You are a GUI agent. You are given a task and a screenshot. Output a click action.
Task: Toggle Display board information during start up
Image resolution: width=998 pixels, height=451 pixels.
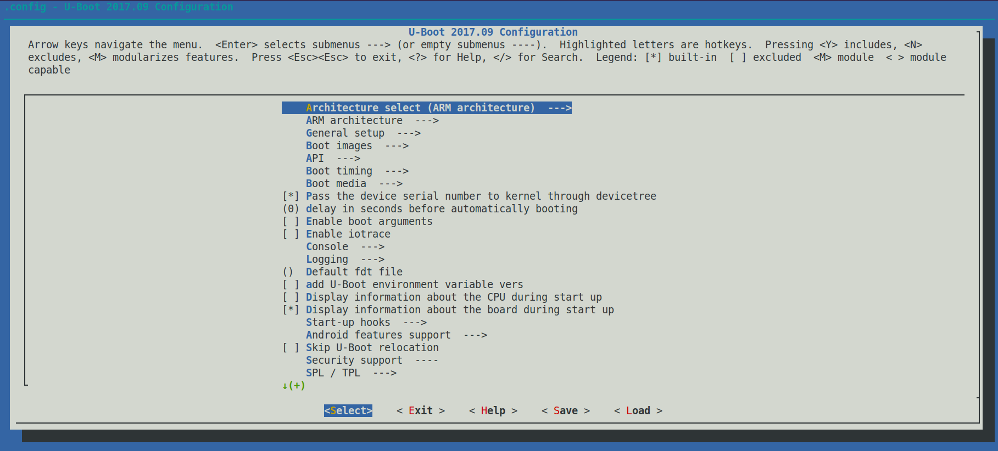(x=291, y=310)
